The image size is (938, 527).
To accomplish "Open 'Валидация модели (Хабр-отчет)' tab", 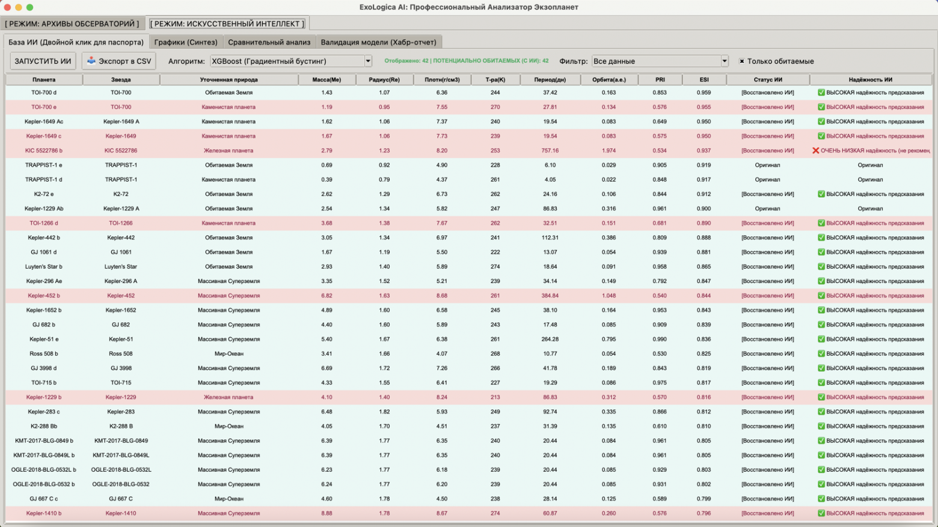I will pos(378,42).
